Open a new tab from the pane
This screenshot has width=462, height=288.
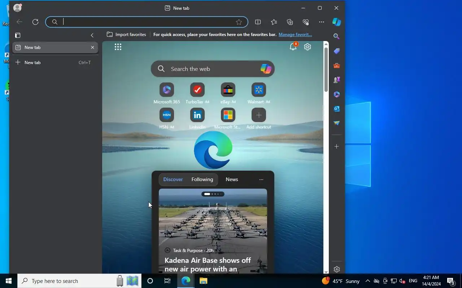[55, 63]
